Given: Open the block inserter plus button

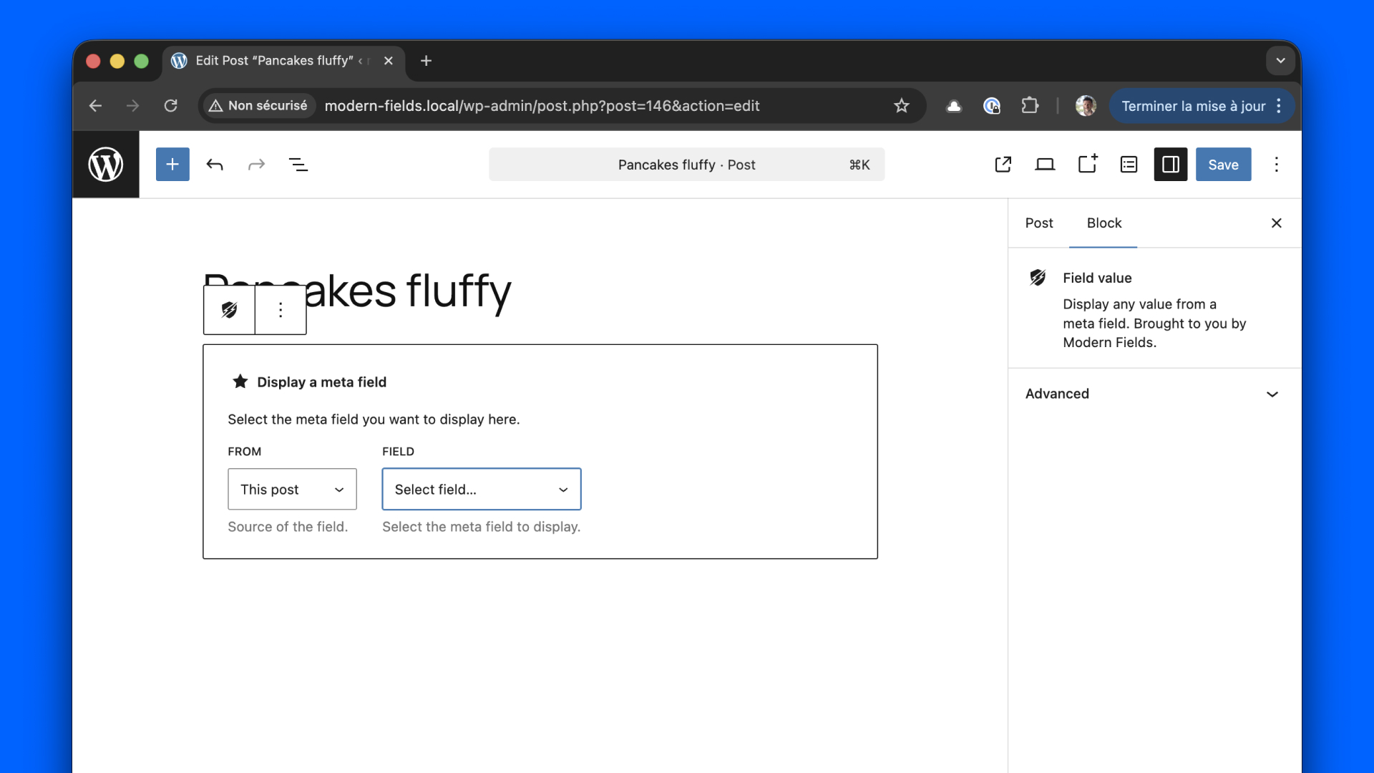Looking at the screenshot, I should point(172,165).
